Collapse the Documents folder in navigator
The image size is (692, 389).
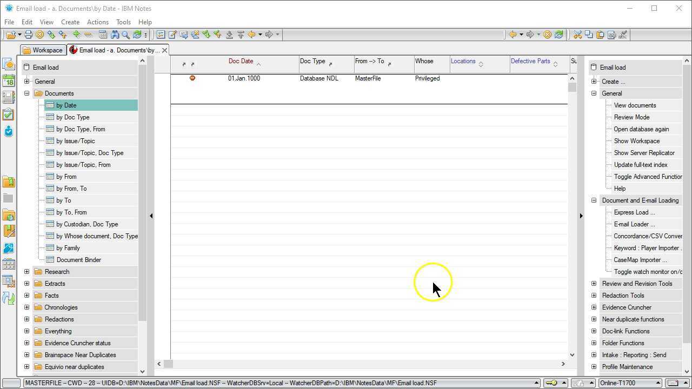coord(26,93)
